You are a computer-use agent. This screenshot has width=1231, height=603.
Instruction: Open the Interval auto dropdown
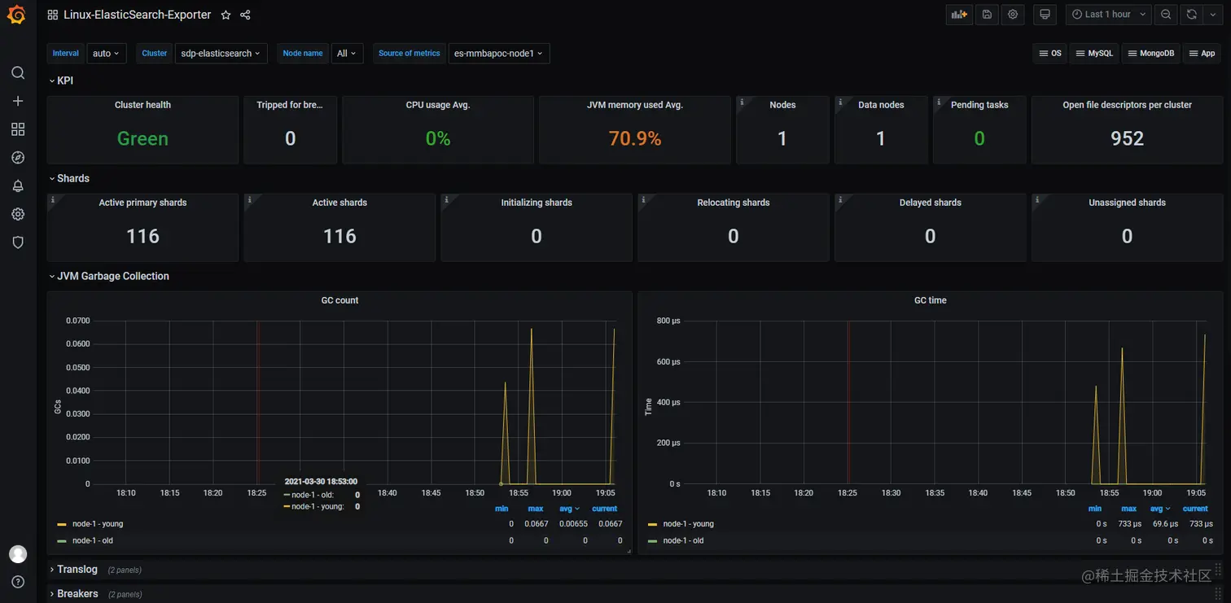coord(106,53)
